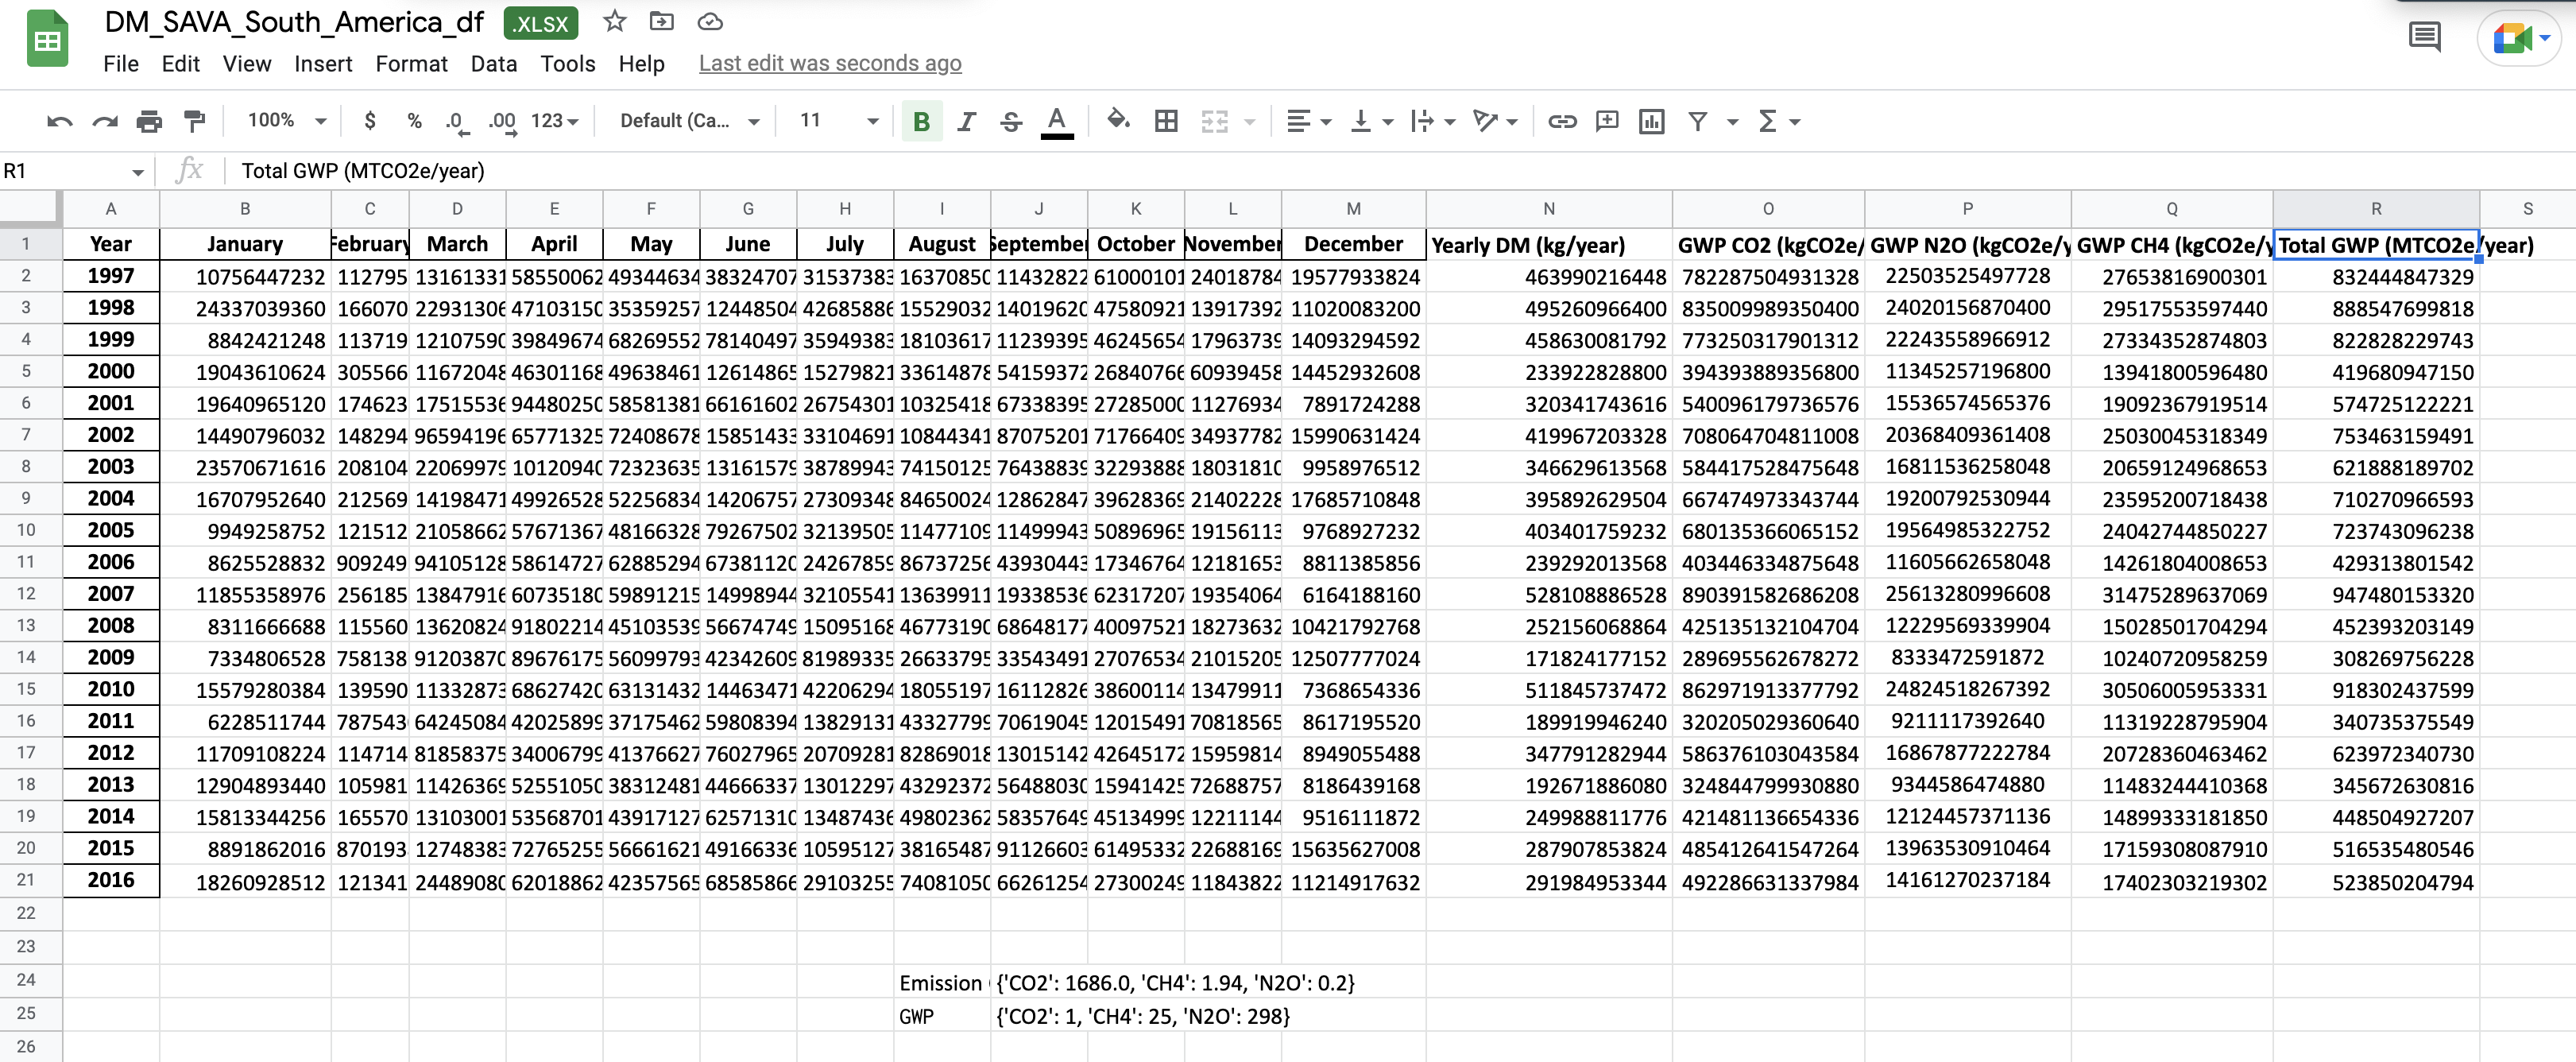Open the Insert menu
The width and height of the screenshot is (2576, 1062).
pyautogui.click(x=323, y=64)
